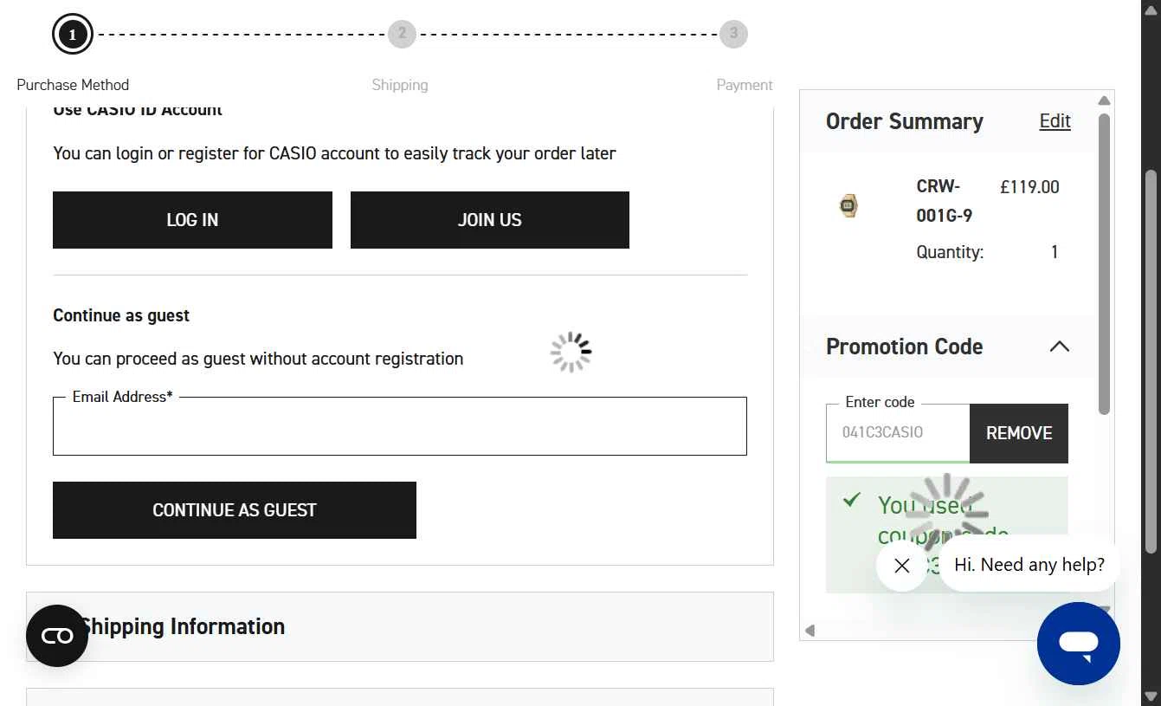Click the promotion code entry field
The width and height of the screenshot is (1161, 706).
pos(898,433)
